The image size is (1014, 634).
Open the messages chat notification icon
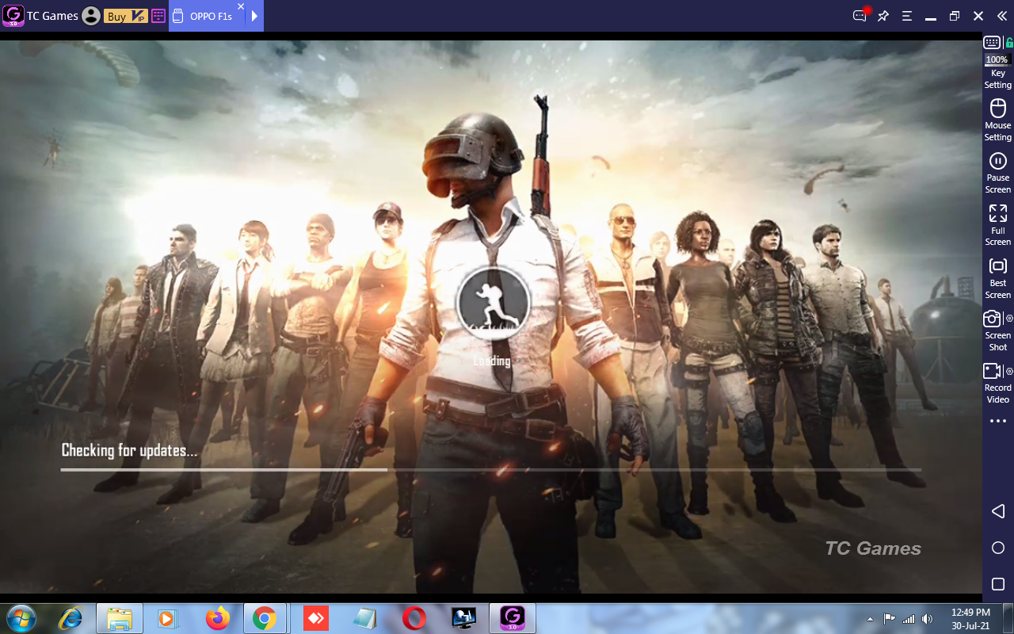tap(860, 15)
